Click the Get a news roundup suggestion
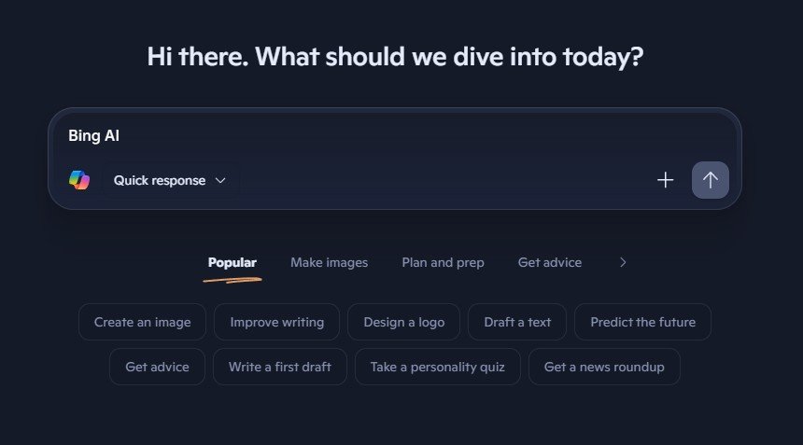The width and height of the screenshot is (803, 445). (x=604, y=367)
